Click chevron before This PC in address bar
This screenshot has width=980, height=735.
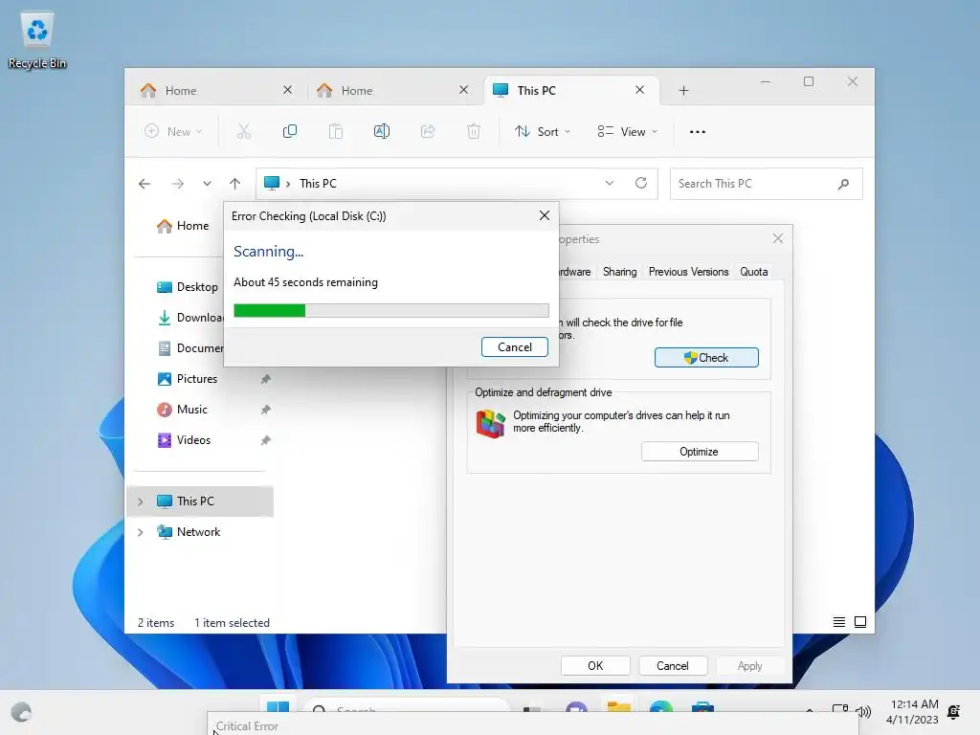pos(288,184)
